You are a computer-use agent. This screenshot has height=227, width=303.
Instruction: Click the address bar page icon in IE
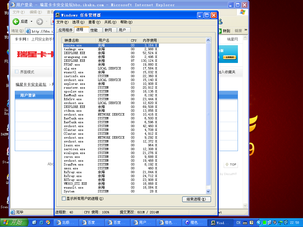click(28, 31)
